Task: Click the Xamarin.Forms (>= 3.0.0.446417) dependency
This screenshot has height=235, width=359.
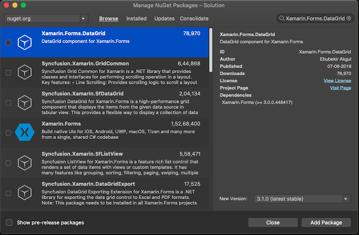Action: click(x=257, y=103)
